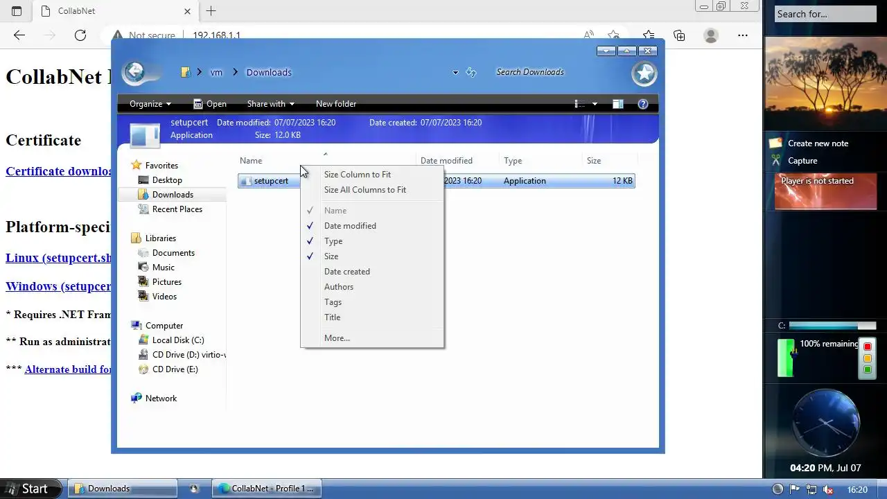Click the volume muted tray icon

(x=827, y=489)
